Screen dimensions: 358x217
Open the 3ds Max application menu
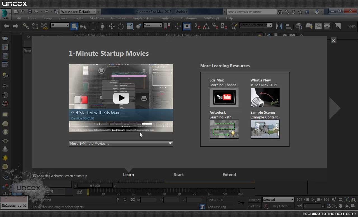(x=5, y=14)
